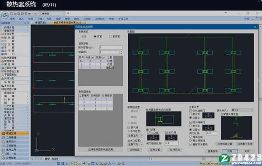The width and height of the screenshot is (262, 166).
Task: Expand the 负荷计算 group in left panel
Action: [x=15, y=27]
